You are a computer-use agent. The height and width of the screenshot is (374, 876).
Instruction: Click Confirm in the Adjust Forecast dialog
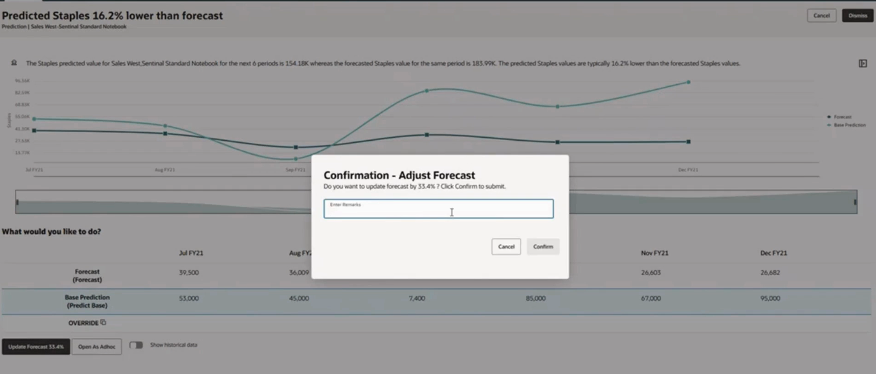point(543,246)
